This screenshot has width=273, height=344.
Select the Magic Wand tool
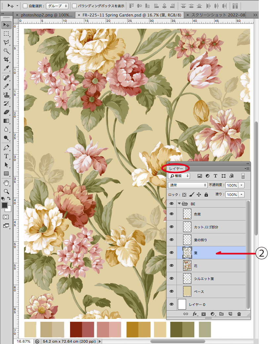coord(6,51)
